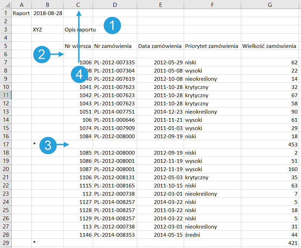Image resolution: width=301 pixels, height=248 pixels.
Task: Click the Wielkość zamówienia header cell
Action: (x=270, y=46)
